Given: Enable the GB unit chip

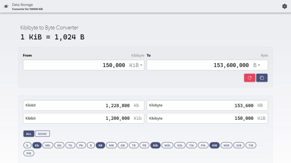Looking at the screenshot, I should 123,145.
